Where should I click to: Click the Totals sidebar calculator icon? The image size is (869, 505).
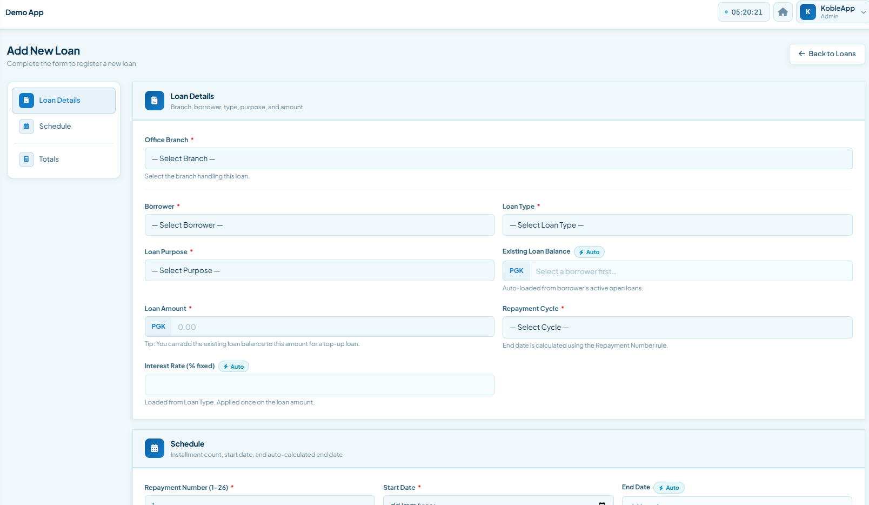pos(26,160)
